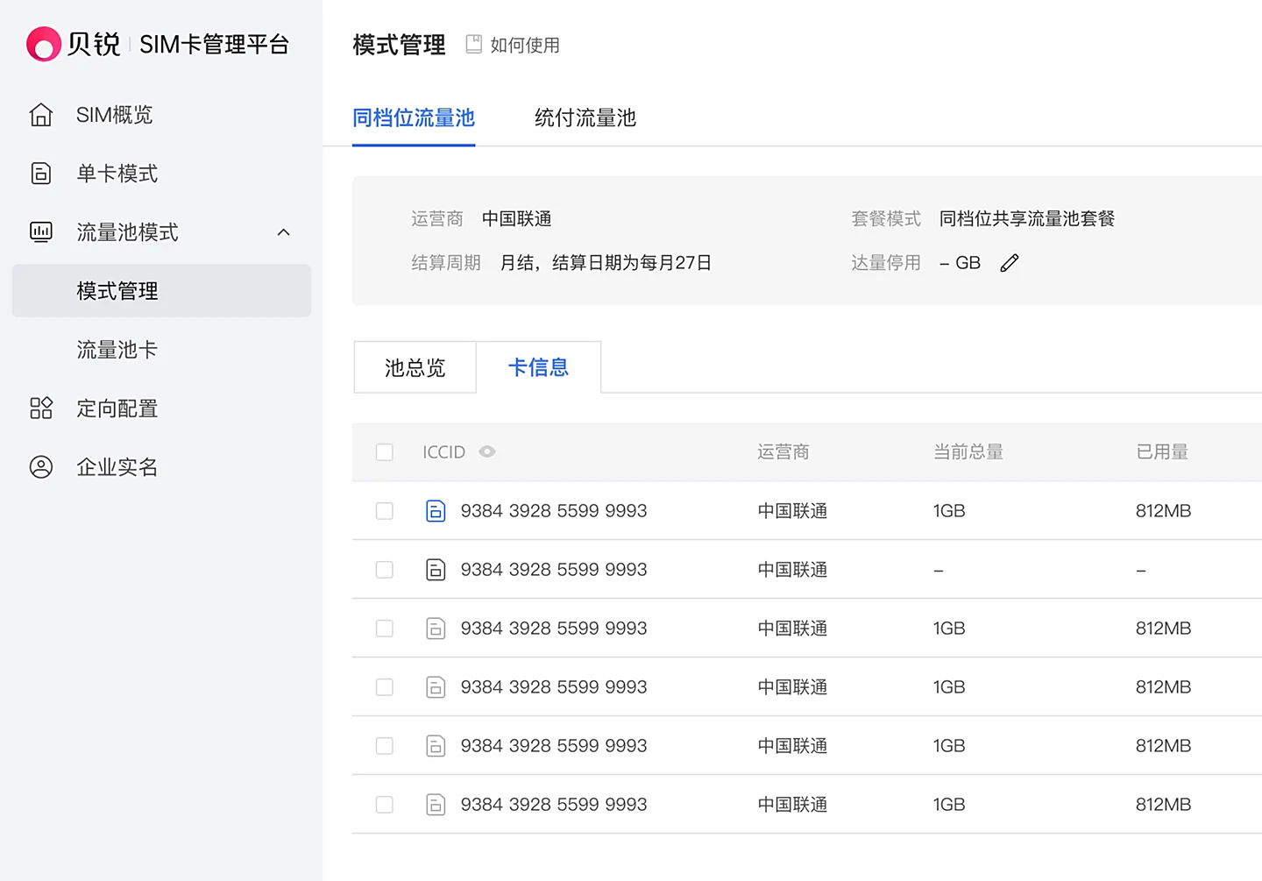Viewport: 1262px width, 881px height.
Task: Open the 如何使用 help link
Action: click(524, 45)
